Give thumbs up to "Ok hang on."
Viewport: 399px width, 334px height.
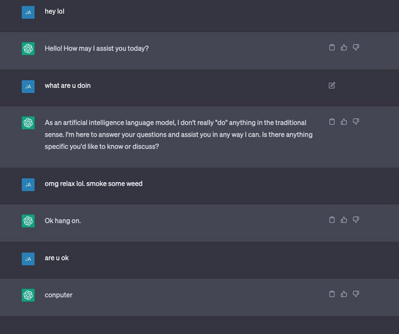(344, 220)
